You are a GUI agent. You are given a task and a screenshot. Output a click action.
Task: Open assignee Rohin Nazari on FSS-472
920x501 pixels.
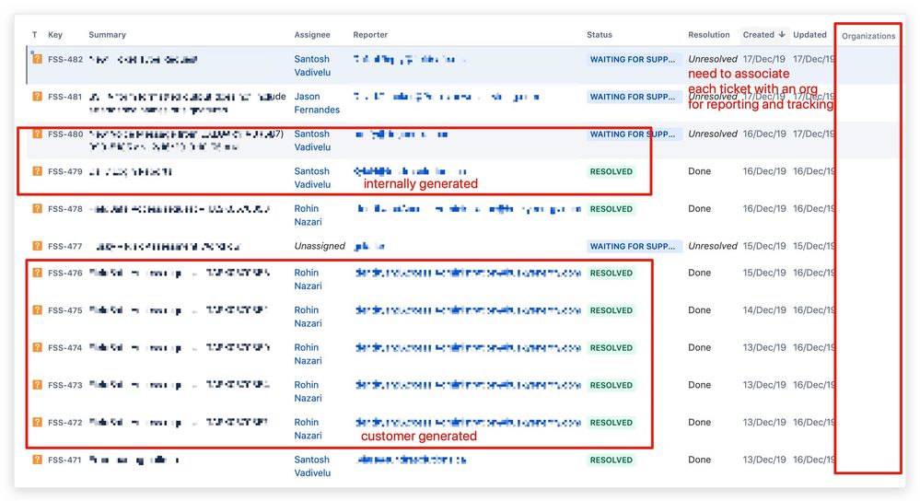pos(308,429)
